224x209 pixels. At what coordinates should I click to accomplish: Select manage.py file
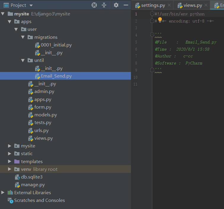(x=33, y=185)
